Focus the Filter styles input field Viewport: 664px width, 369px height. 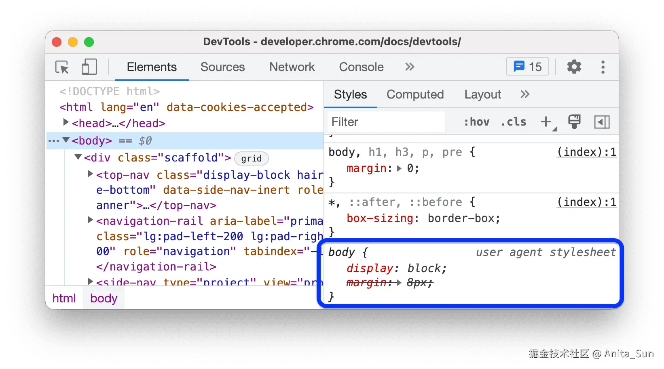(x=386, y=122)
